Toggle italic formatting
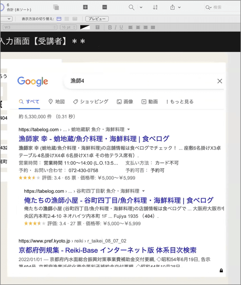The image size is (241, 285). [116, 27]
